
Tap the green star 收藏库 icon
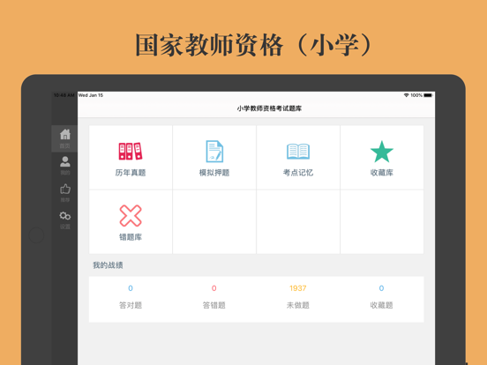[382, 152]
